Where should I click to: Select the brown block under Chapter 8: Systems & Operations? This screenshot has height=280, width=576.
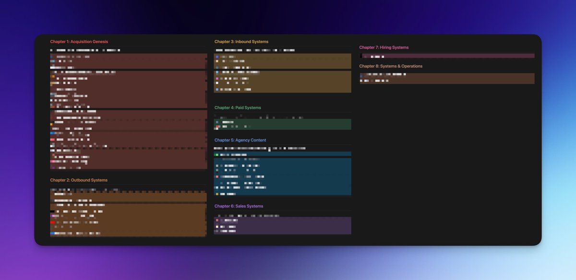click(447, 78)
